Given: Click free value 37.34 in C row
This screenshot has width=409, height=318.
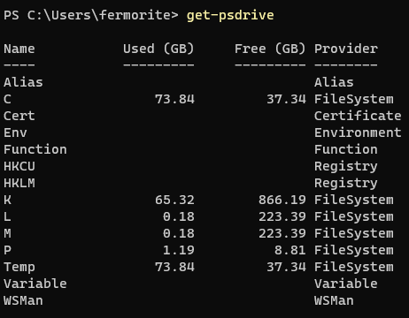Looking at the screenshot, I should click(286, 99).
